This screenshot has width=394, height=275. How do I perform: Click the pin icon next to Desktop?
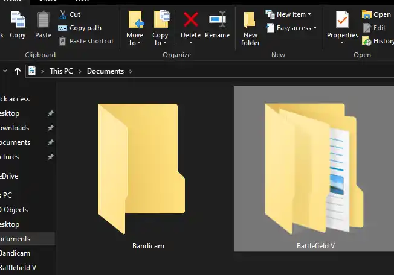pos(51,113)
